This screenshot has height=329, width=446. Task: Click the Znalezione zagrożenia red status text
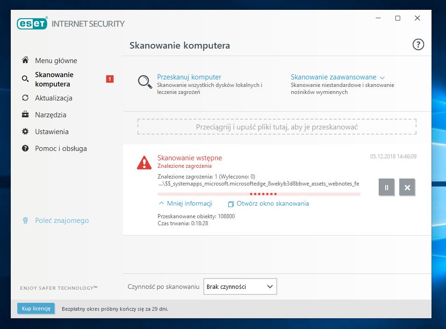pos(185,166)
